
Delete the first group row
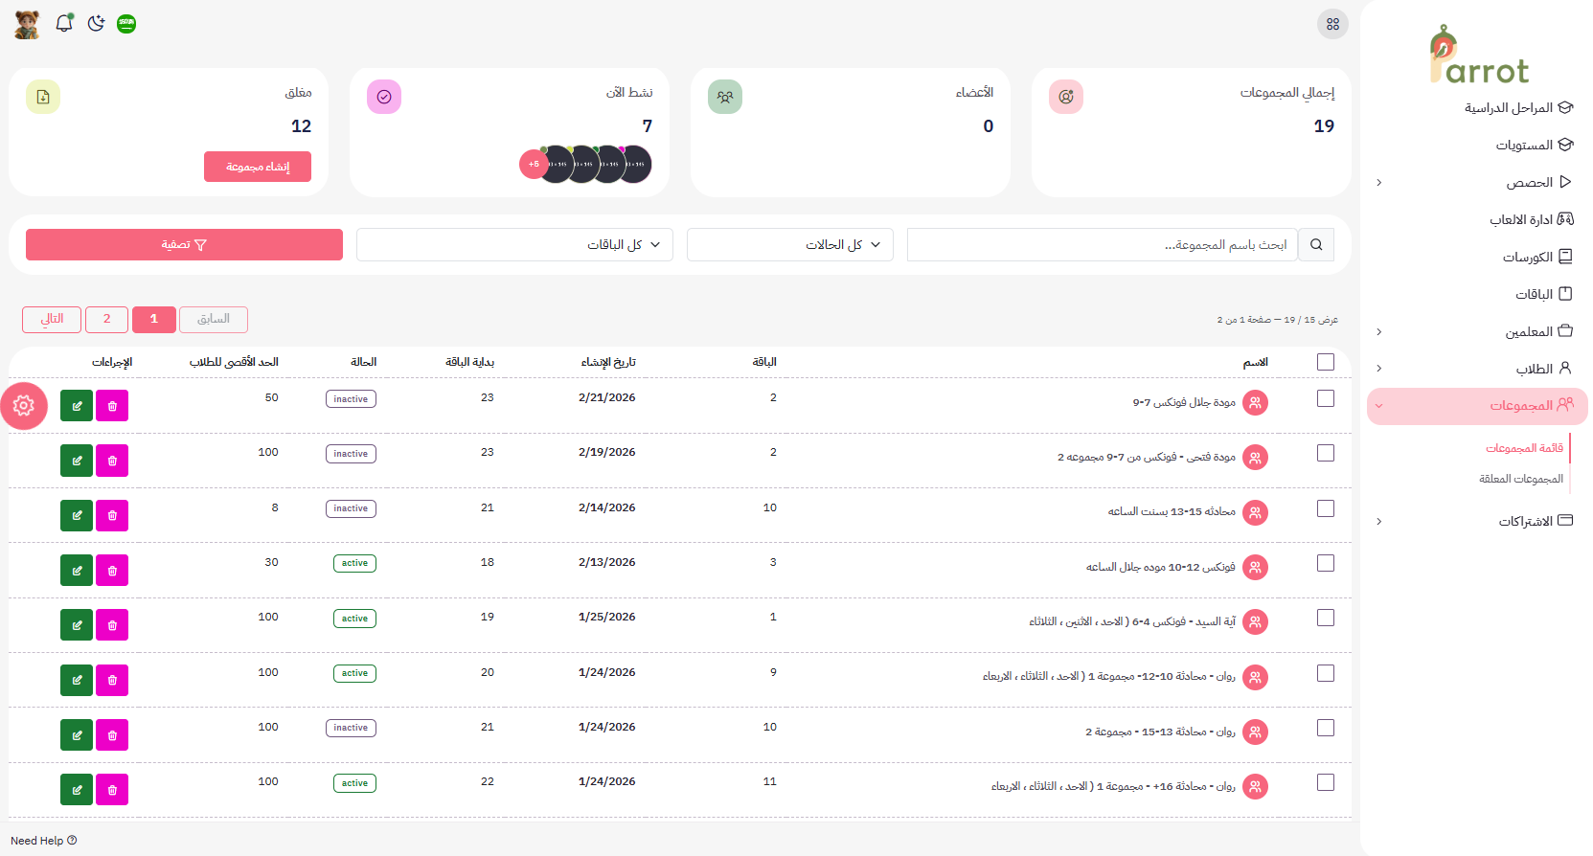click(x=112, y=406)
